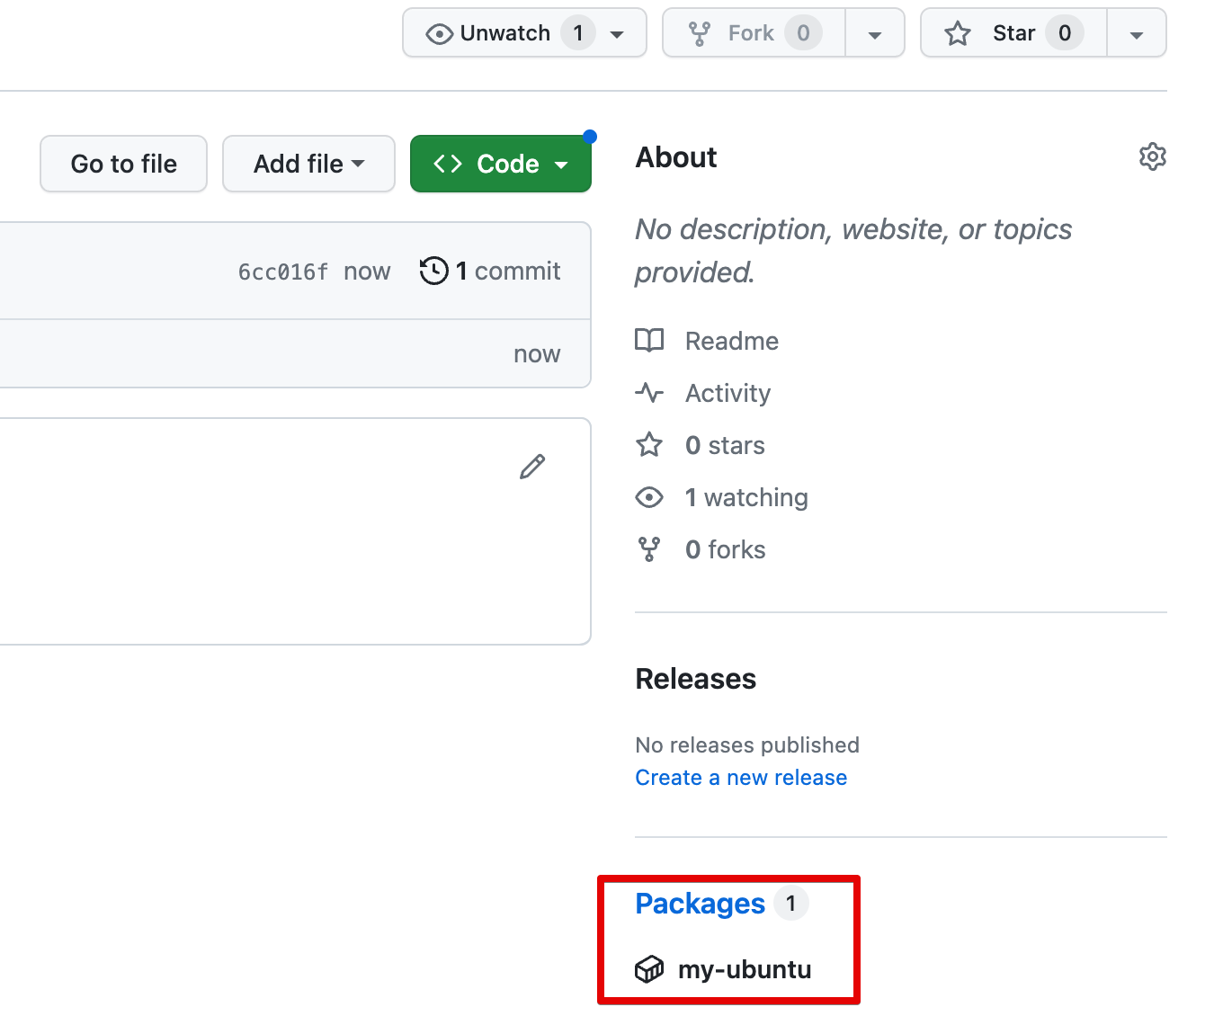Click the commit history clock icon
The height and width of the screenshot is (1016, 1223).
[x=434, y=270]
